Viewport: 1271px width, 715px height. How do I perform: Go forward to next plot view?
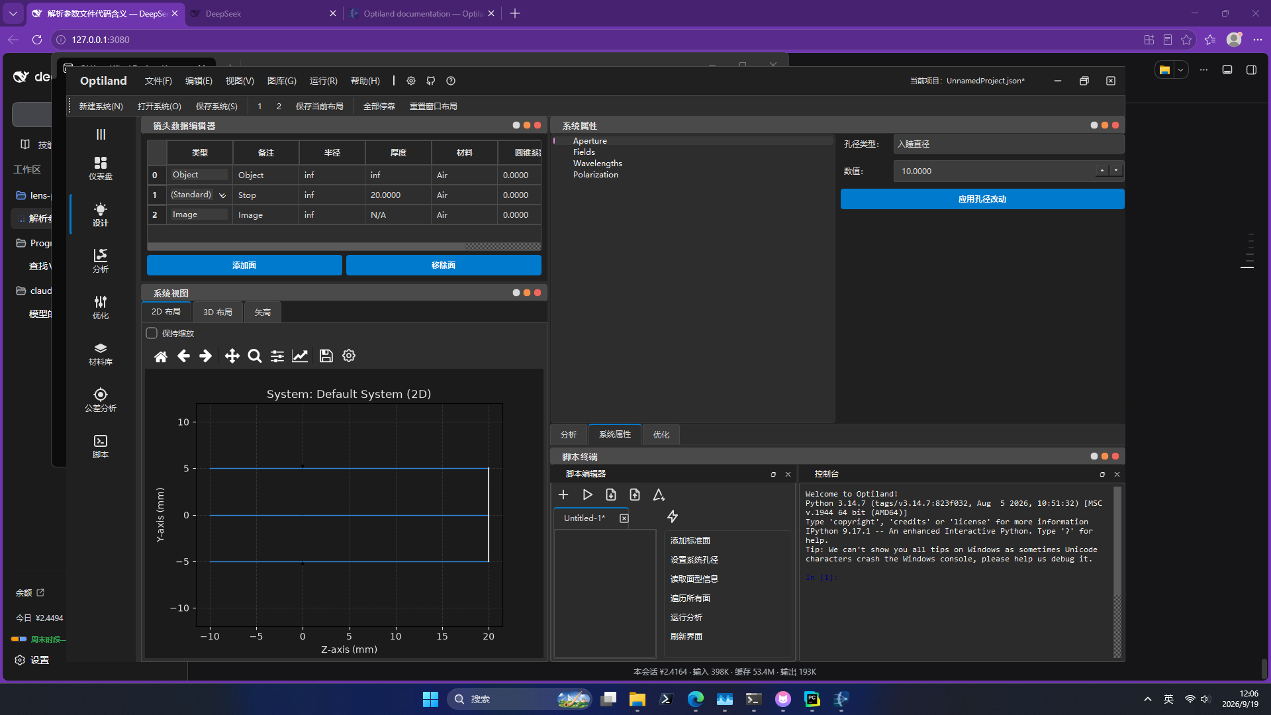[x=206, y=356]
